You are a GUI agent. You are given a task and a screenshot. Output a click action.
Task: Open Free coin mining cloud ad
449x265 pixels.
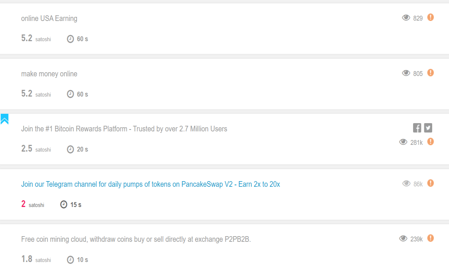coord(136,239)
